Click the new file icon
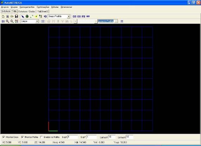Viewport: 201px width, 146px height. (3, 17)
